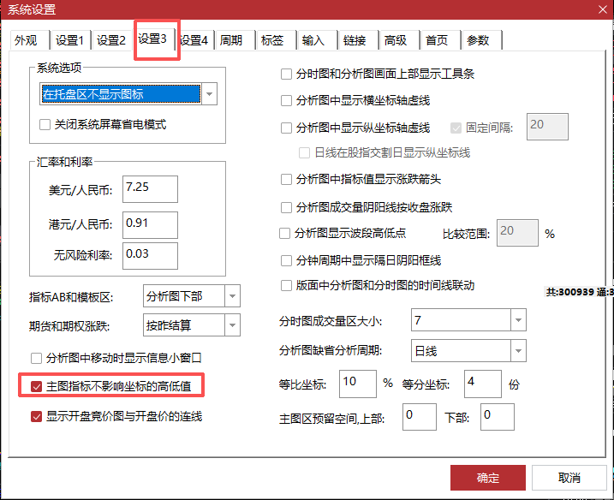The image size is (614, 500).
Task: Enable 分析图中移动时显示信息小窗口
Action: point(37,358)
